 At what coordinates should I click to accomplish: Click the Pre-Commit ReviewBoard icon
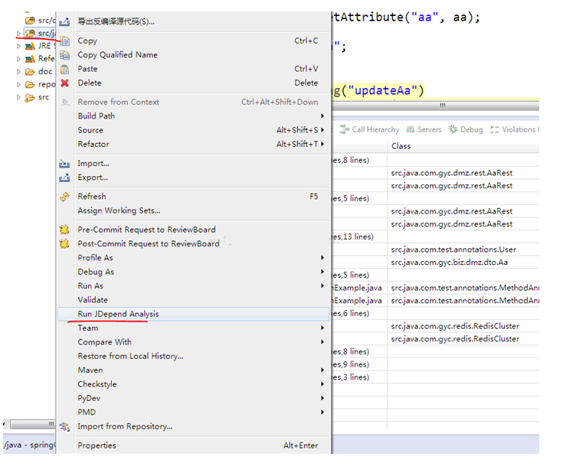[x=64, y=230]
